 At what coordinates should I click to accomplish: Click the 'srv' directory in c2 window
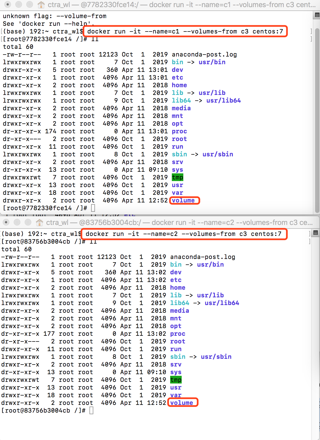176,365
